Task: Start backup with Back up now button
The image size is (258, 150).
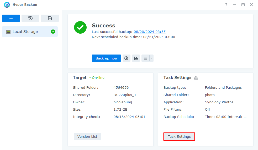Action: click(x=106, y=58)
